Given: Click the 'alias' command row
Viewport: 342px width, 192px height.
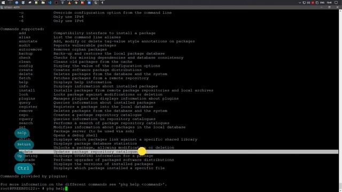Looking at the screenshot, I should pos(69,37).
